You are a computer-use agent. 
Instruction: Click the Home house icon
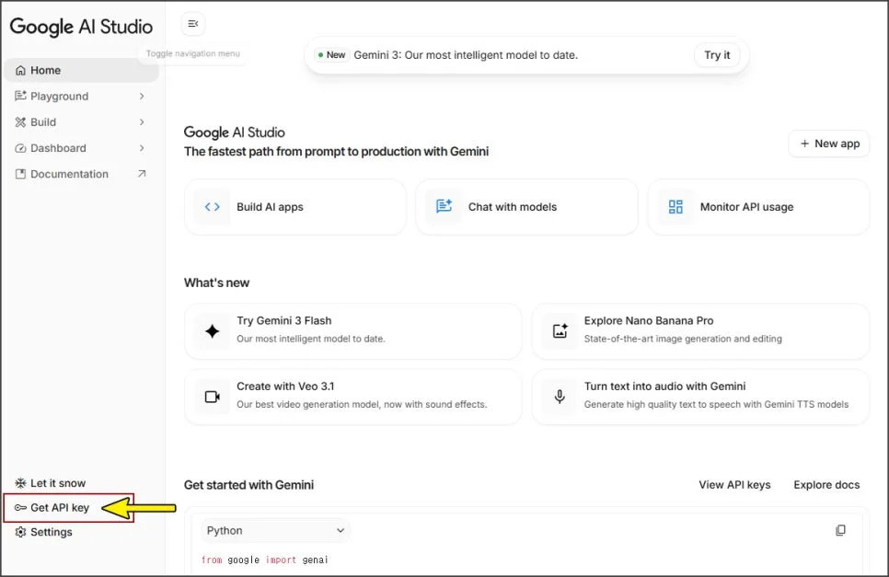(x=20, y=70)
